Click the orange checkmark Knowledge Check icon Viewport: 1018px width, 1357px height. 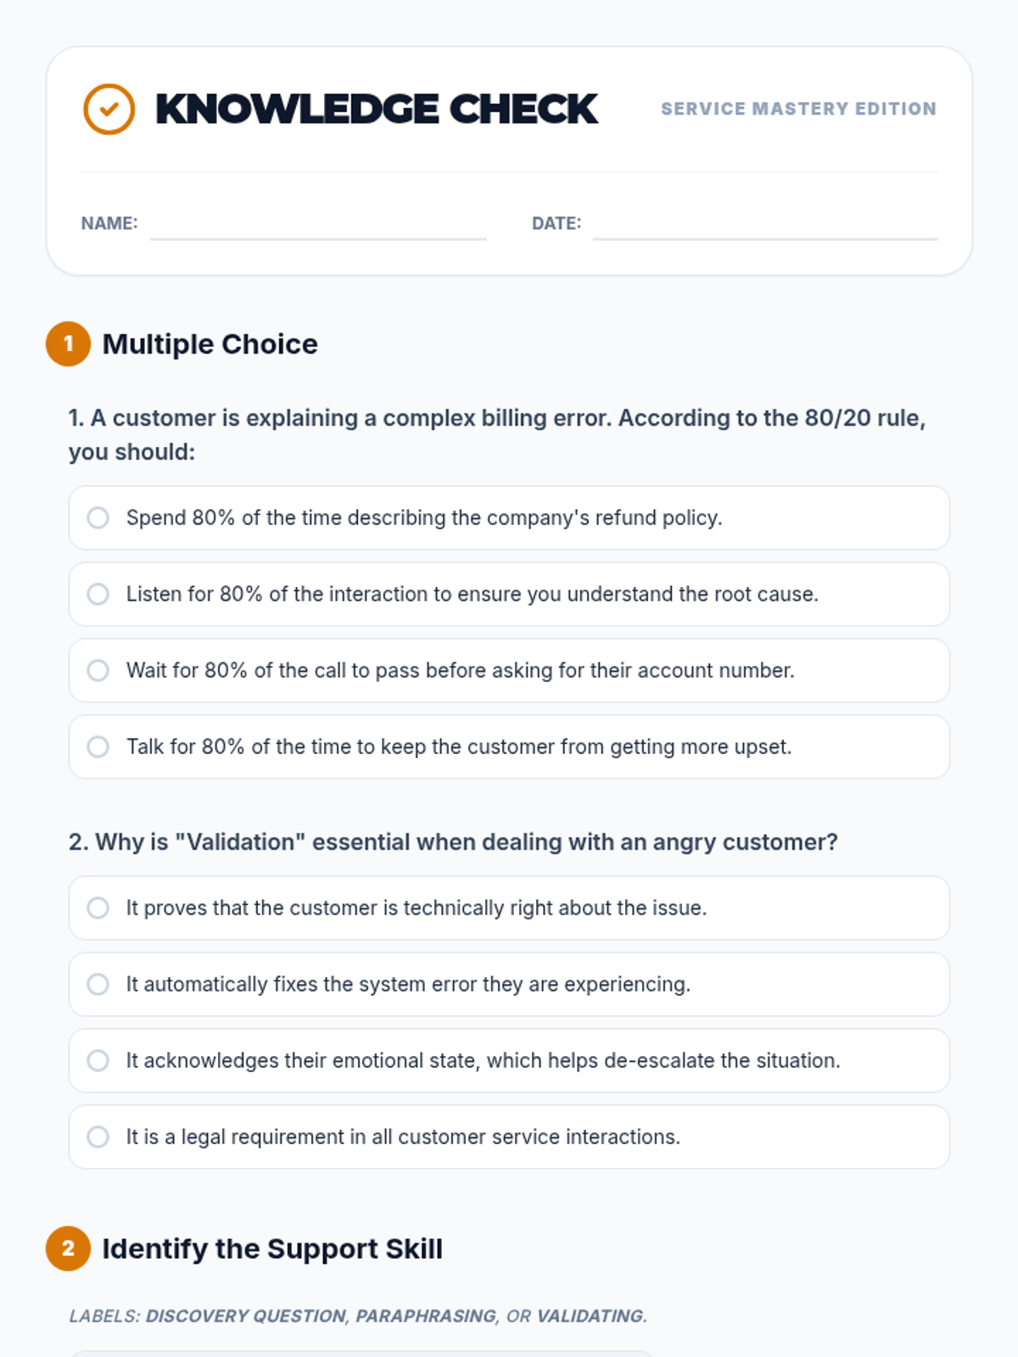[x=109, y=109]
